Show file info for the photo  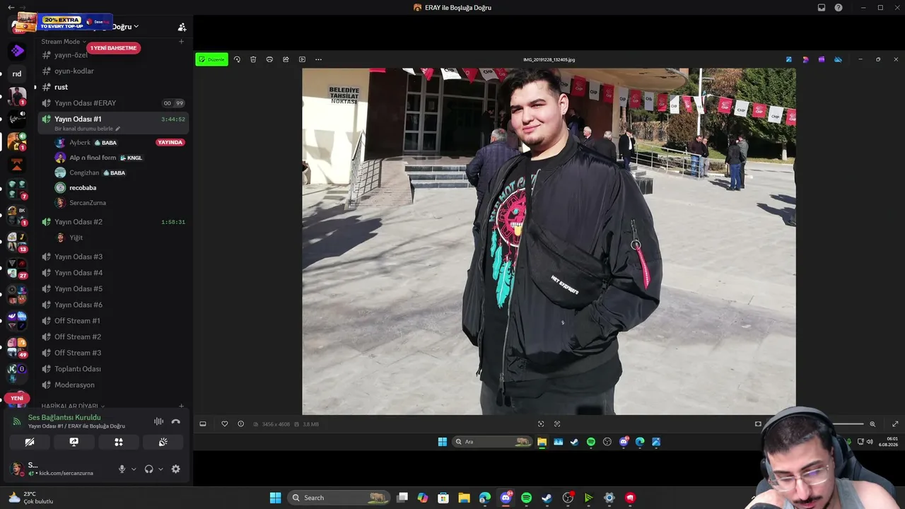coord(240,424)
